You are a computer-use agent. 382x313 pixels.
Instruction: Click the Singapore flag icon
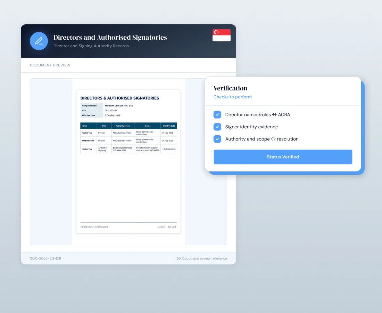pos(222,35)
